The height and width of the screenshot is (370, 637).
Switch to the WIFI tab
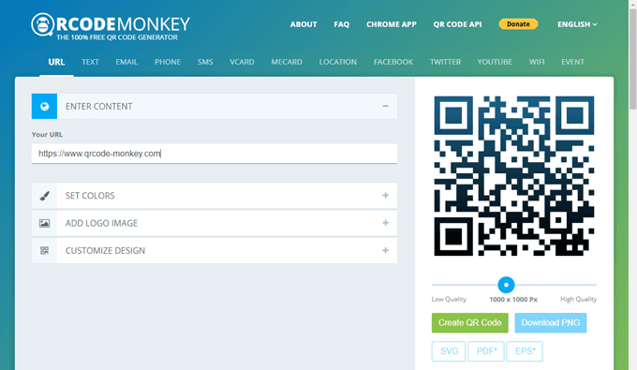coord(536,62)
